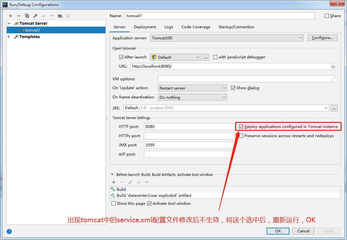Click the Configure... button
The height and width of the screenshot is (240, 347).
[323, 38]
